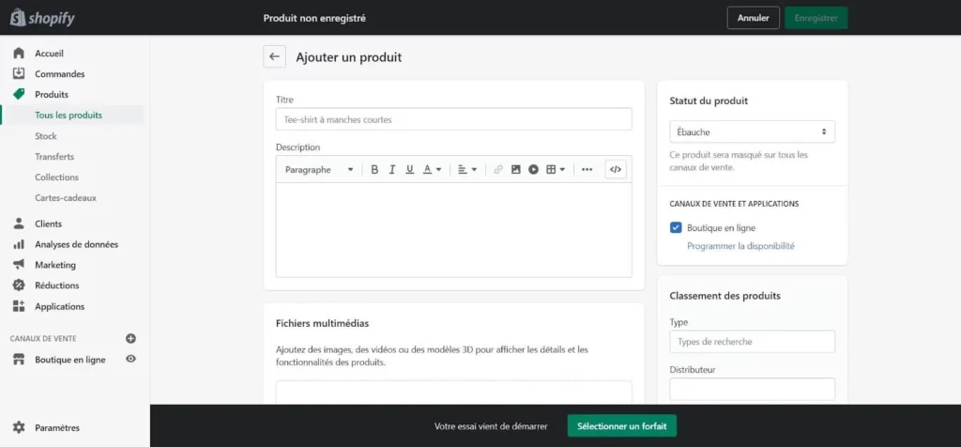
Task: Go to Commandes in the sidebar
Action: coord(59,74)
